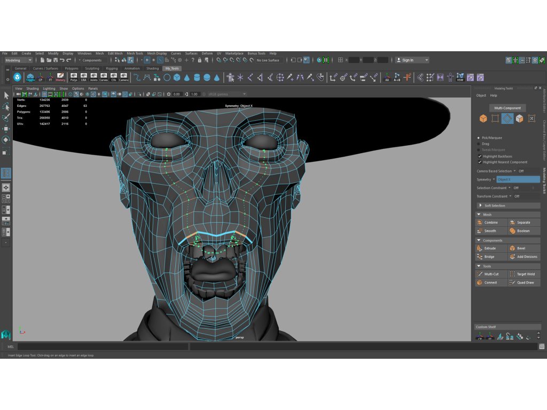
Task: Click the Target Weld tool
Action: click(x=525, y=274)
